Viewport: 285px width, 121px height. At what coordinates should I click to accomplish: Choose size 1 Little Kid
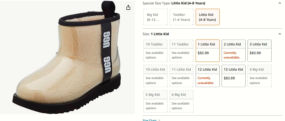pos(207,51)
